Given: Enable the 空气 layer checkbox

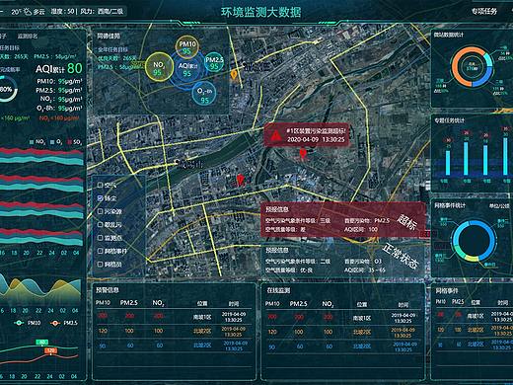Looking at the screenshot, I should (101, 185).
